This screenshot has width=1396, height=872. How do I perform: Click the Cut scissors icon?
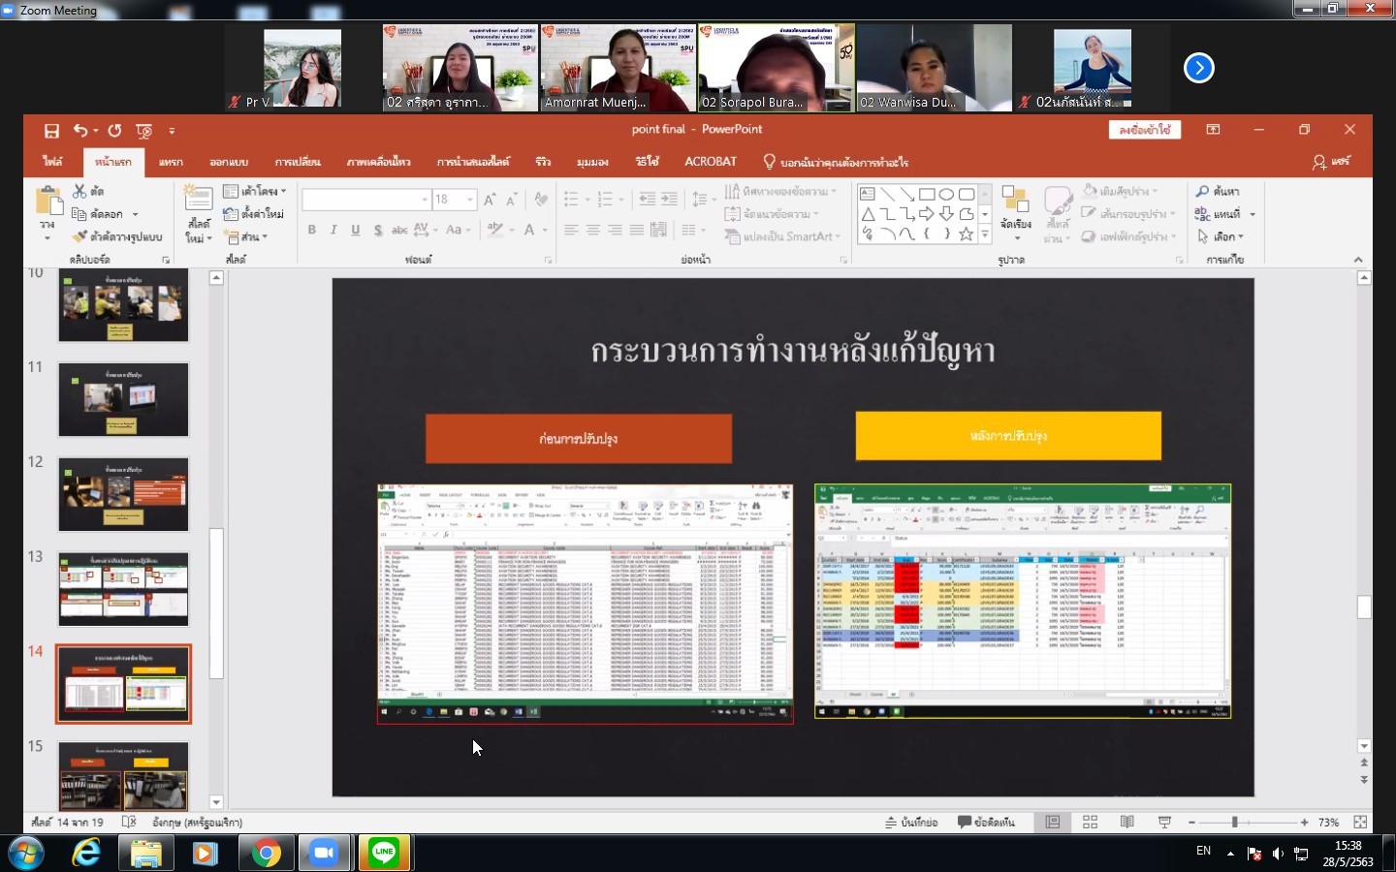pos(80,191)
